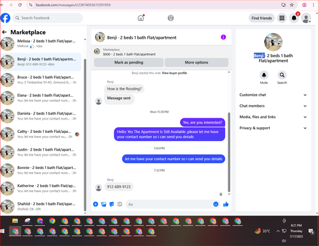Expand Chat members section
Viewport: 319px width, 246px height.
[x=273, y=106]
